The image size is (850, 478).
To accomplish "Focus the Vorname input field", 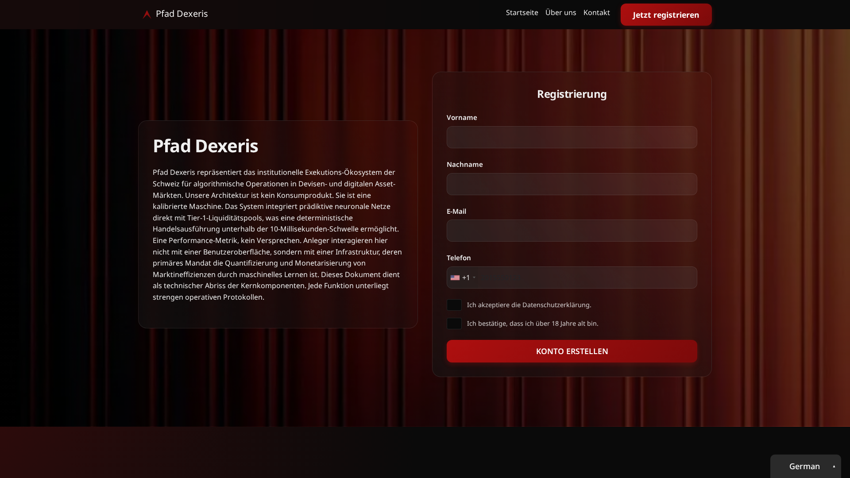I will (x=572, y=137).
